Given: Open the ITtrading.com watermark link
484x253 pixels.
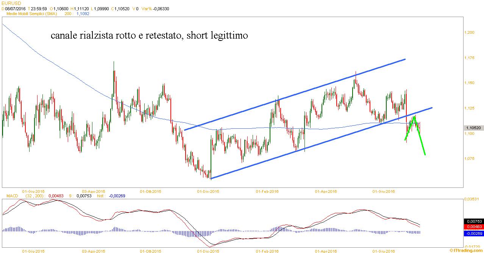Looking at the screenshot, I should [x=468, y=250].
